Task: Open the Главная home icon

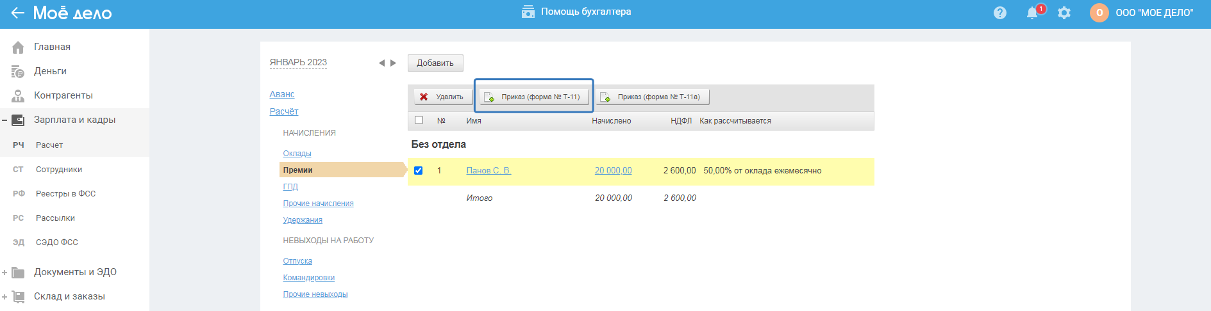Action: (18, 47)
